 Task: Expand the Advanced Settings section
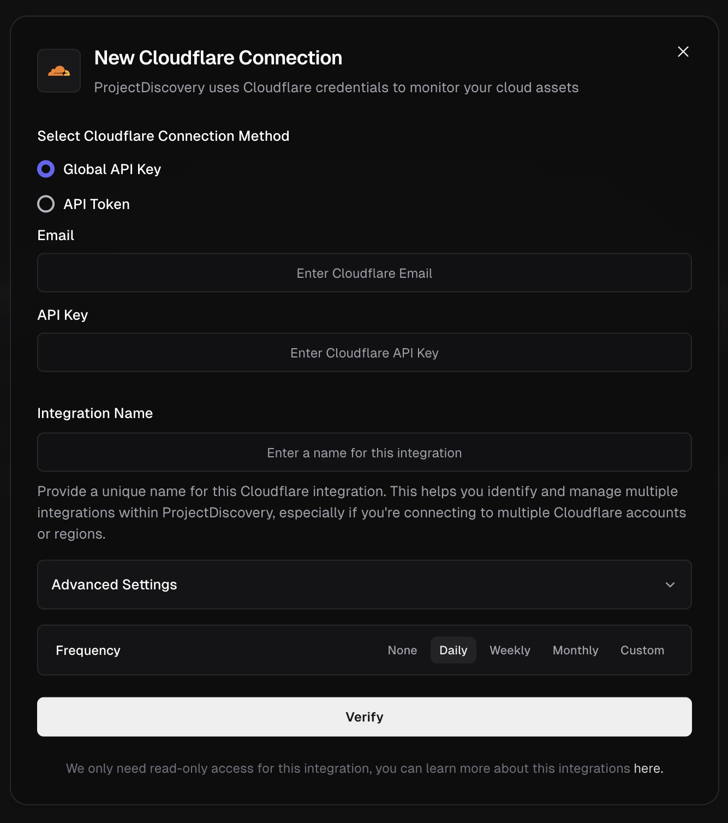(x=364, y=585)
